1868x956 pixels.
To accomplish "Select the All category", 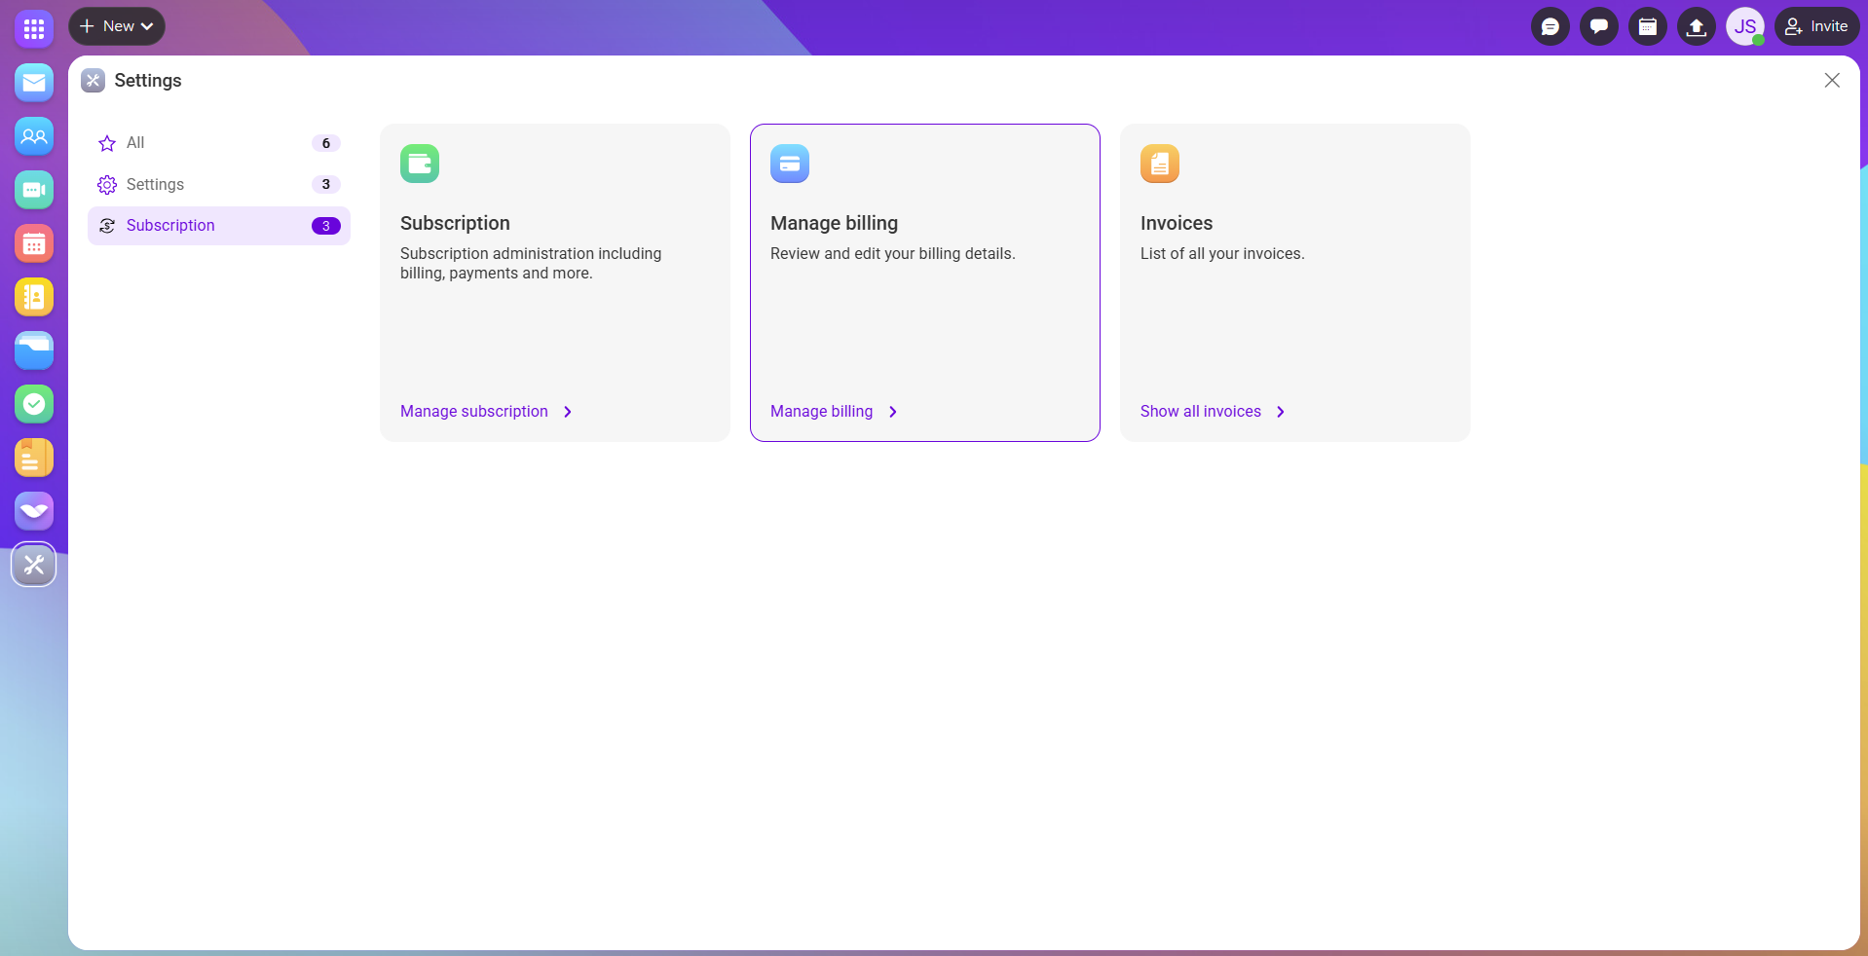I will coord(219,143).
